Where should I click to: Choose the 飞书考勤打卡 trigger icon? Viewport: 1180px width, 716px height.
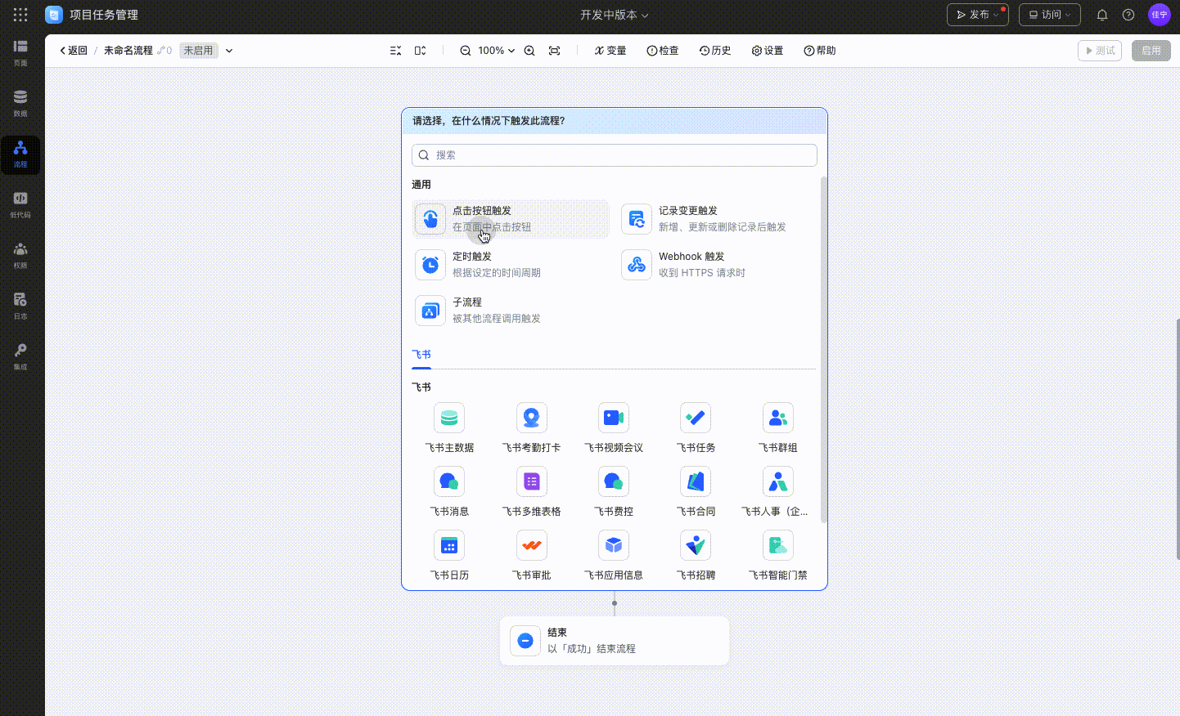[532, 418]
